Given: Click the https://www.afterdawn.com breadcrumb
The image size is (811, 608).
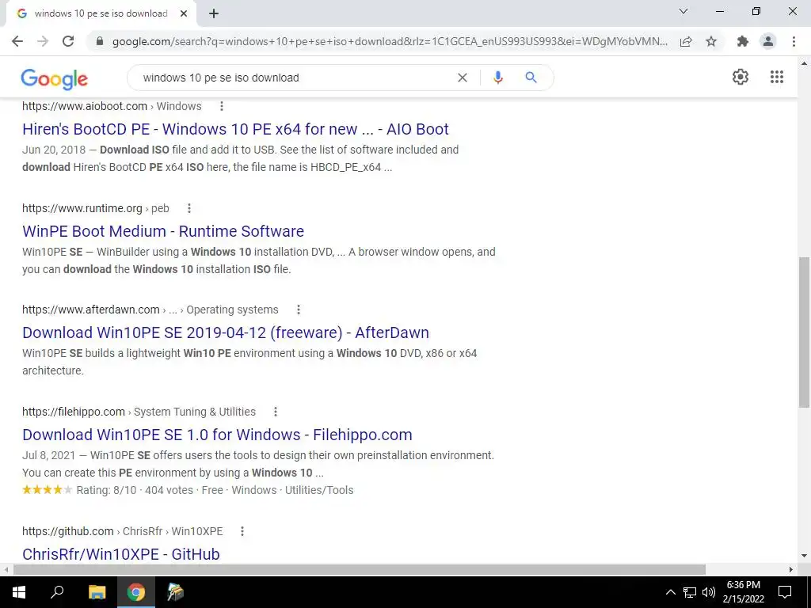Looking at the screenshot, I should pos(90,310).
